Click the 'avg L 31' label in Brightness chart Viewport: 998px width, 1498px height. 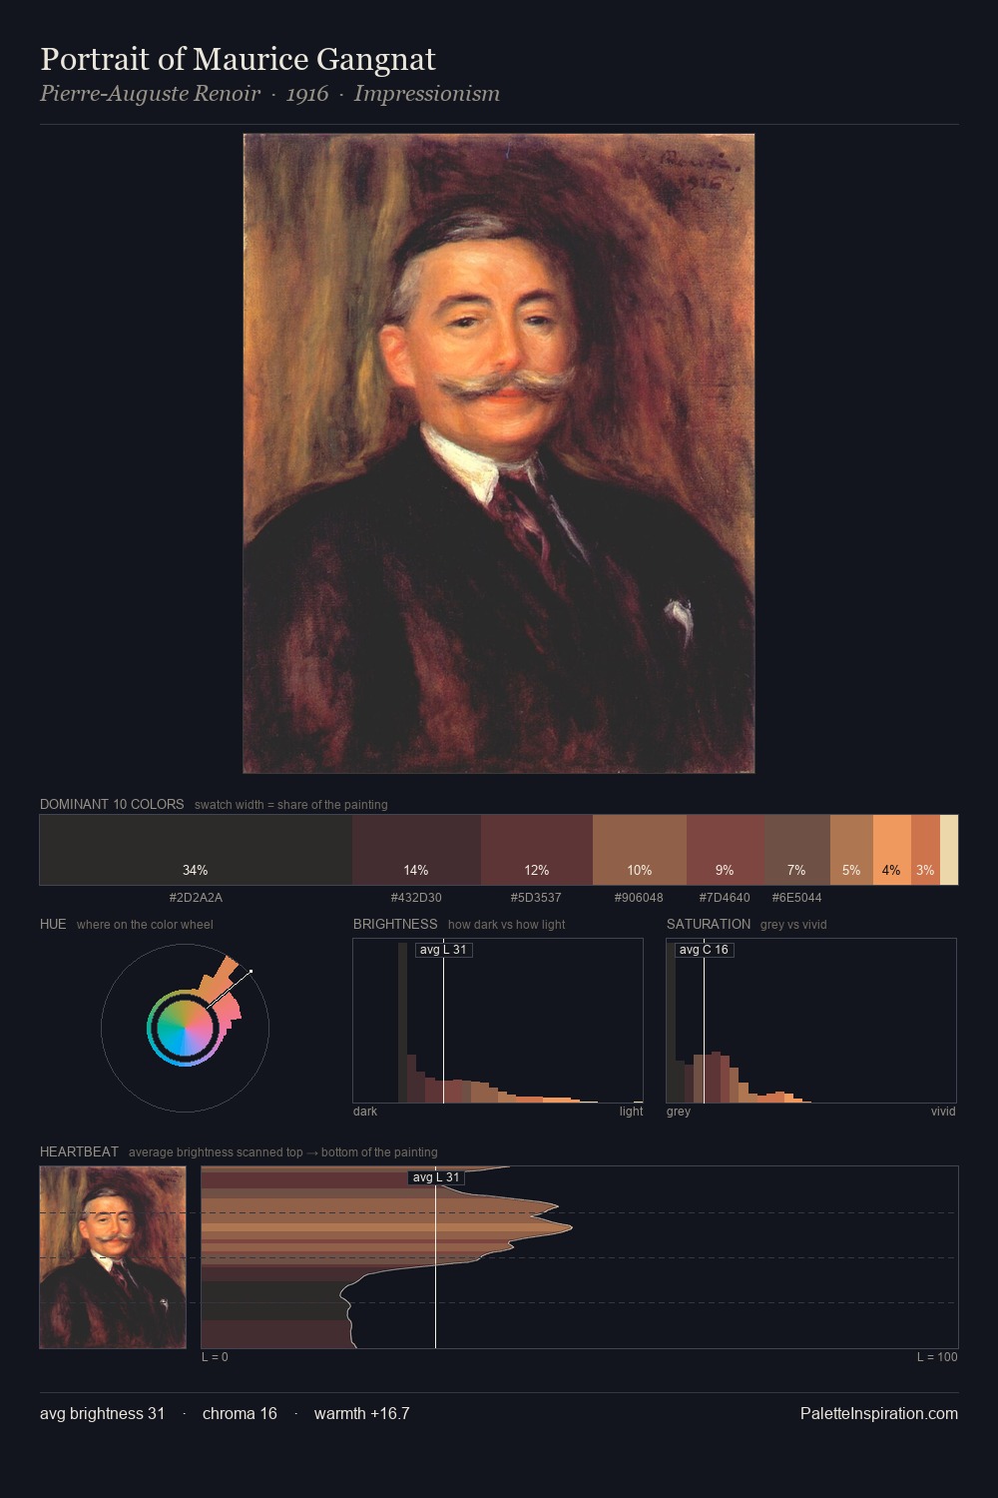tap(443, 950)
